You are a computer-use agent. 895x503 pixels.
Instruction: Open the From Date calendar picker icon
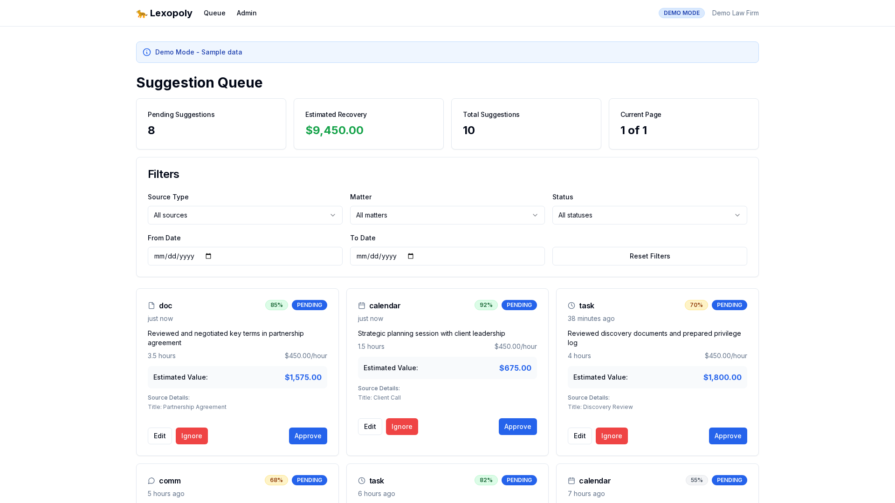[x=208, y=256]
